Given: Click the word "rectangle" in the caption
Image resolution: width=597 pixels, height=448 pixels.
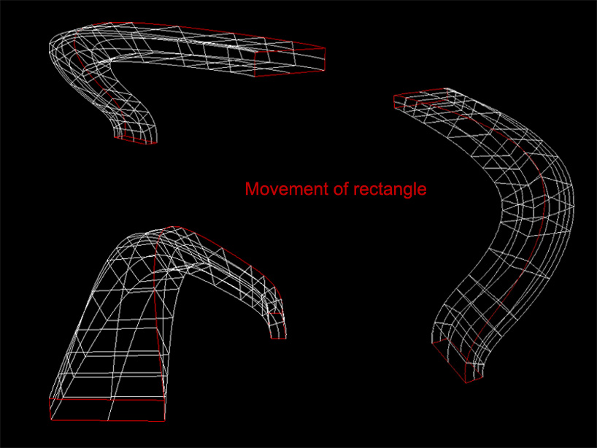Looking at the screenshot, I should point(390,189).
